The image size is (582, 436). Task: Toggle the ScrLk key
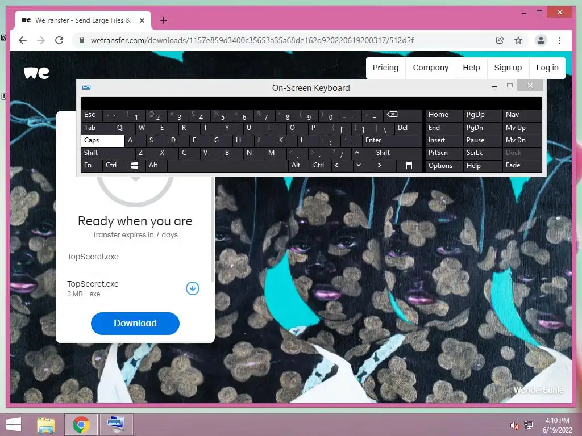pyautogui.click(x=482, y=153)
